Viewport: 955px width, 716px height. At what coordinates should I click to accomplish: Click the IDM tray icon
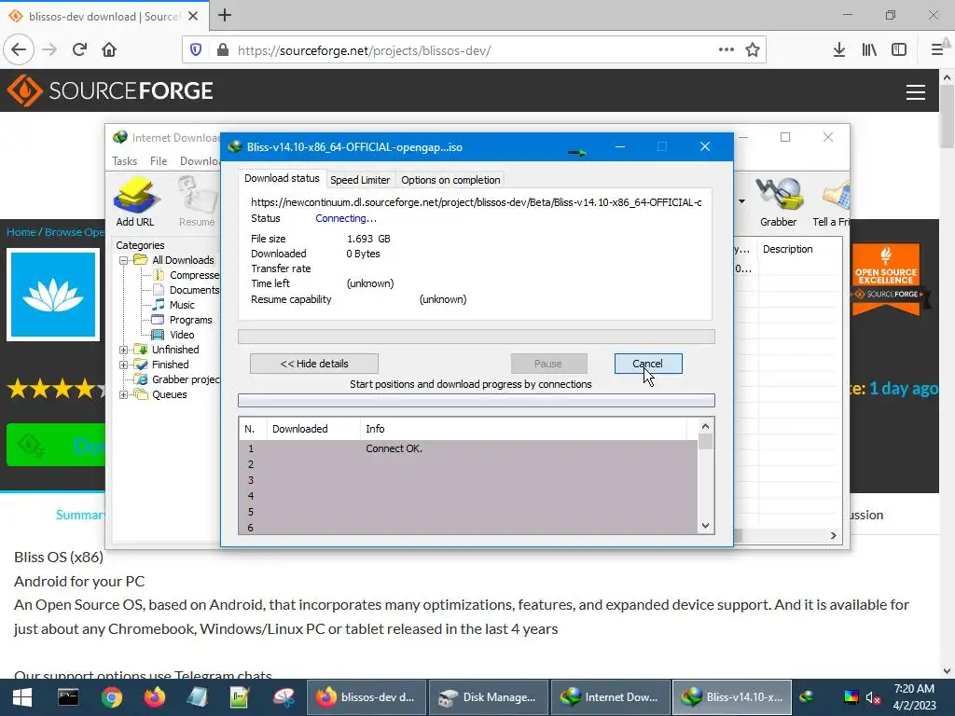807,697
